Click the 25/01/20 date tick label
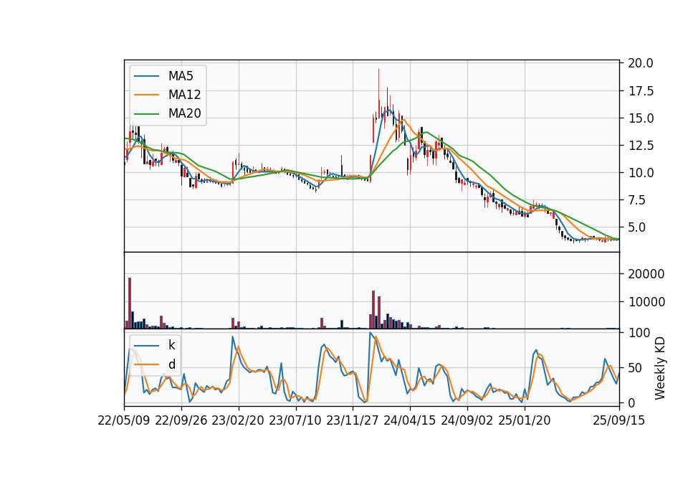 click(525, 420)
